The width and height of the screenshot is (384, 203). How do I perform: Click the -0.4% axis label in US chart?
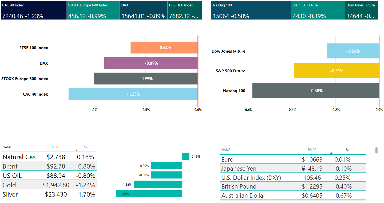[x=292, y=110]
